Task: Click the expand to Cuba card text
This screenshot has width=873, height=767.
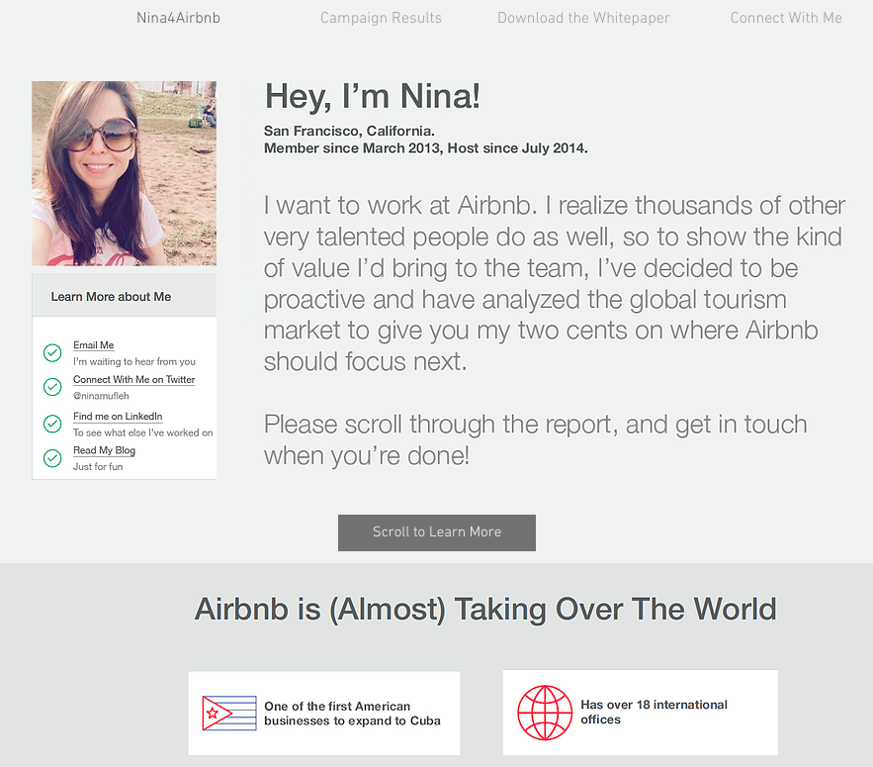Action: [x=352, y=714]
